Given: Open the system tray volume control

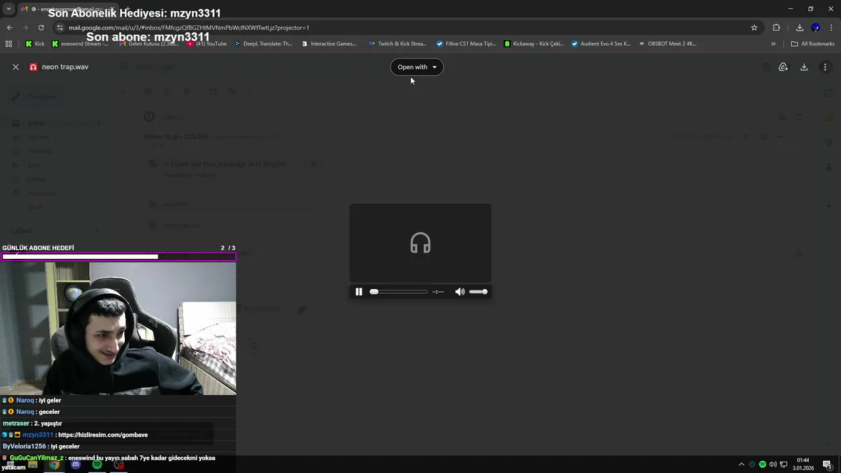Looking at the screenshot, I should tap(773, 464).
